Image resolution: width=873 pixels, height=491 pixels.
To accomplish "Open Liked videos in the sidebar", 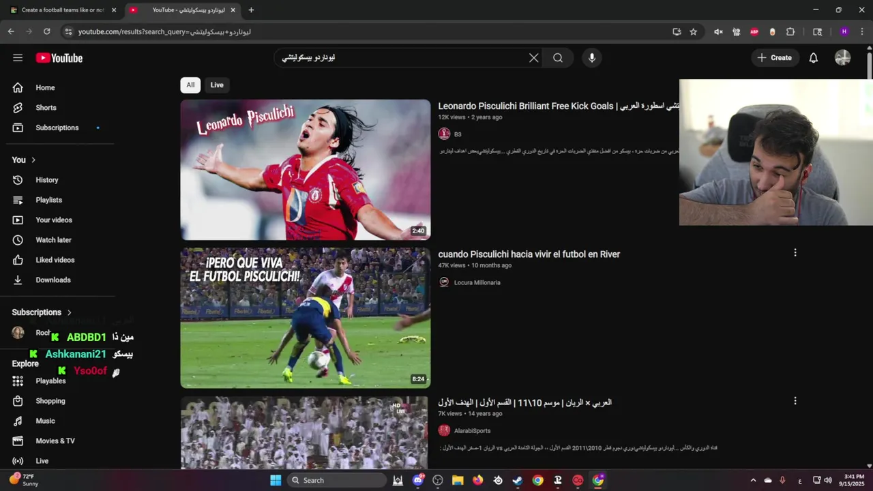I will pyautogui.click(x=60, y=260).
